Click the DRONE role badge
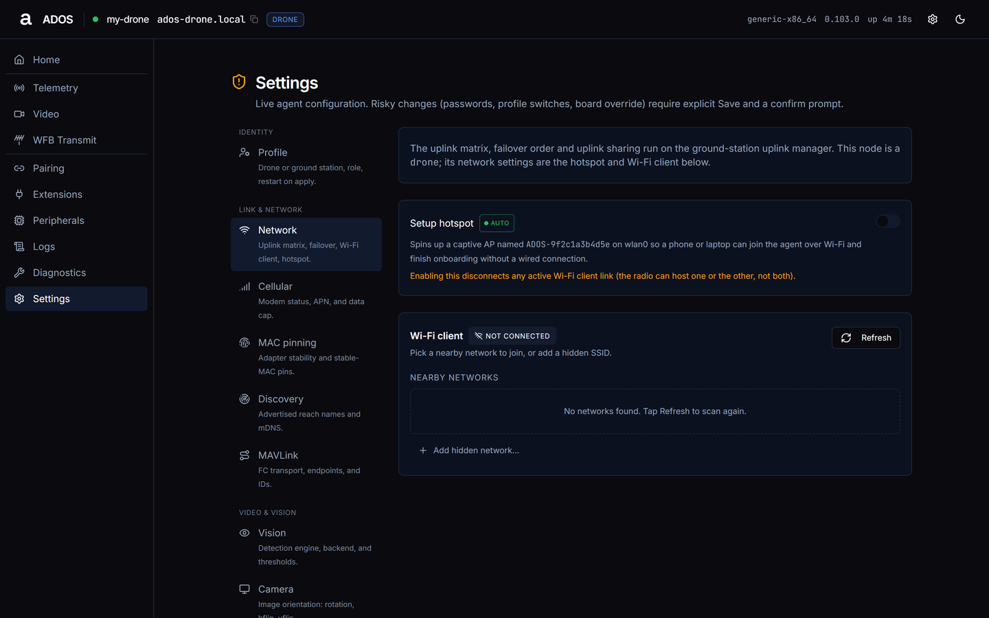 [x=285, y=19]
